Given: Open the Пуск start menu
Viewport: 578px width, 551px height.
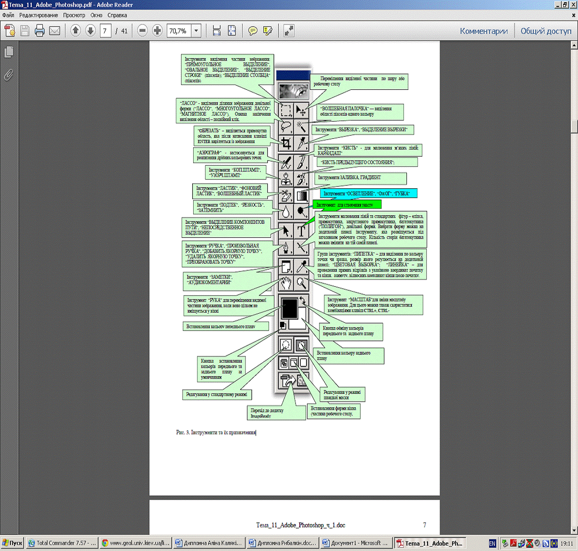Looking at the screenshot, I should [12, 543].
